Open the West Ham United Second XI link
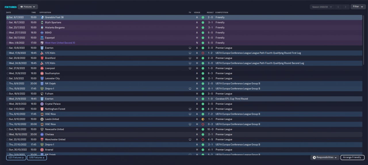 pyautogui.click(x=60, y=43)
